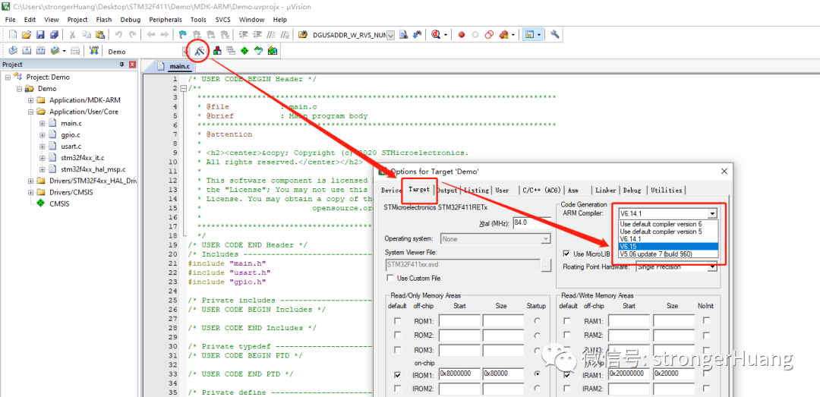
Task: Click the New file toolbar icon
Action: point(12,35)
